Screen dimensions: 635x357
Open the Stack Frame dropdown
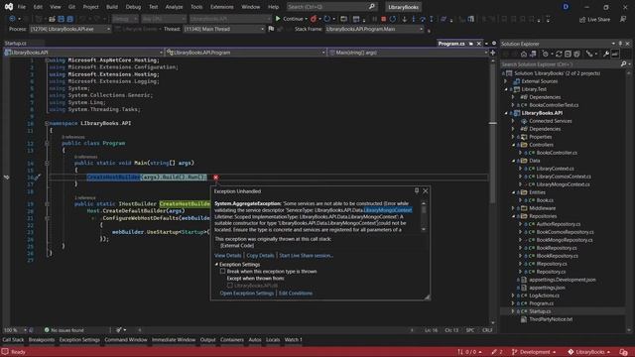click(x=374, y=29)
